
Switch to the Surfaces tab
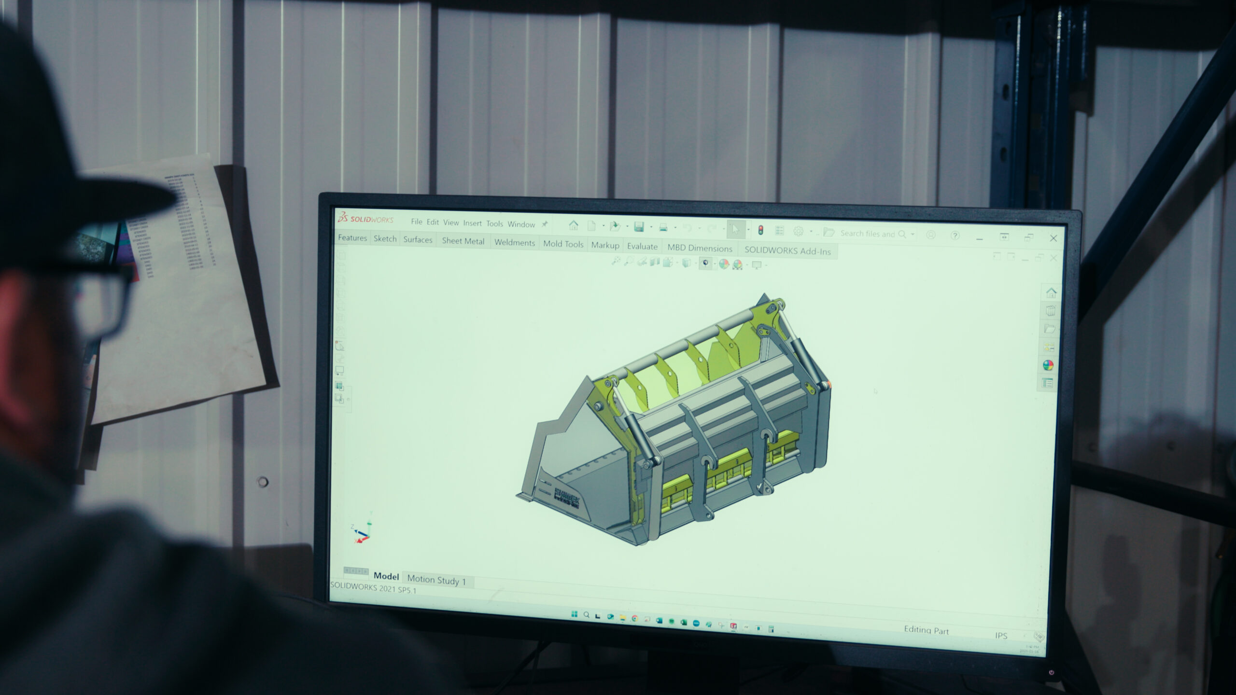click(418, 239)
